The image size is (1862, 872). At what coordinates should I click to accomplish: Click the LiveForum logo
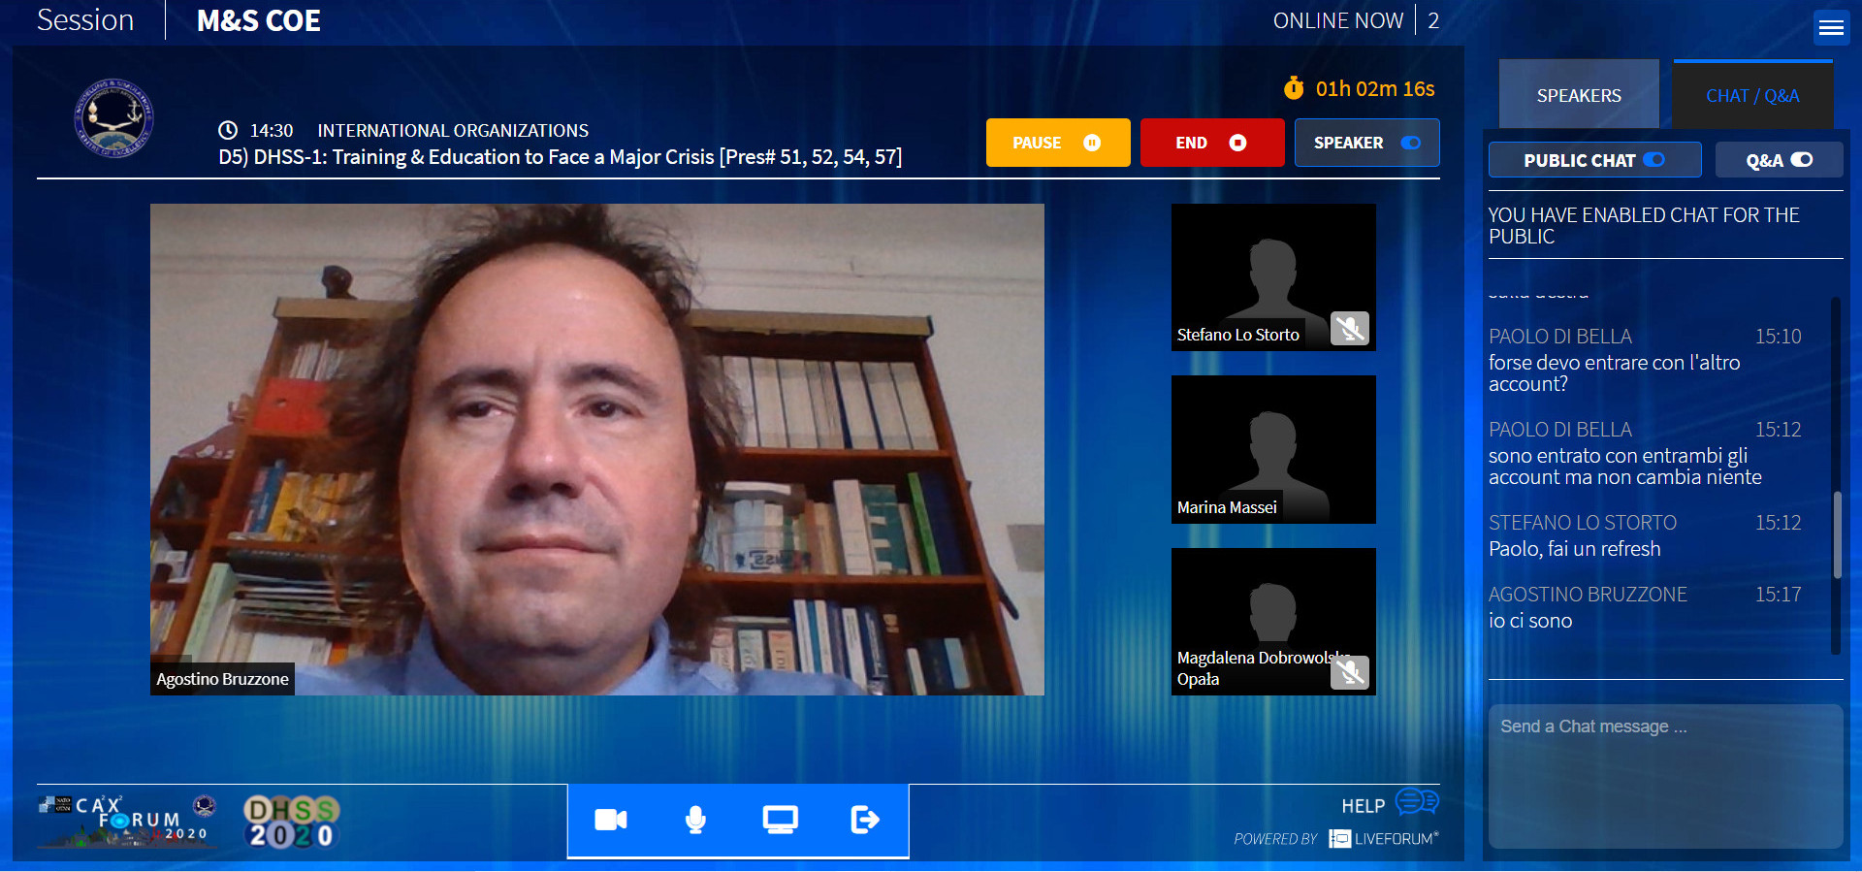1383,839
